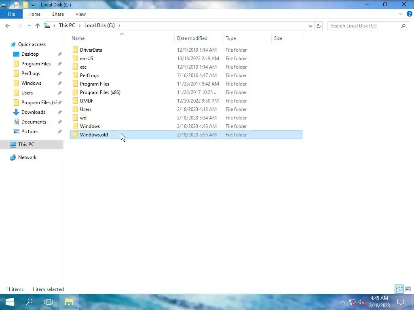
Task: Open Program Files pinned in Quick access
Action: [x=36, y=64]
